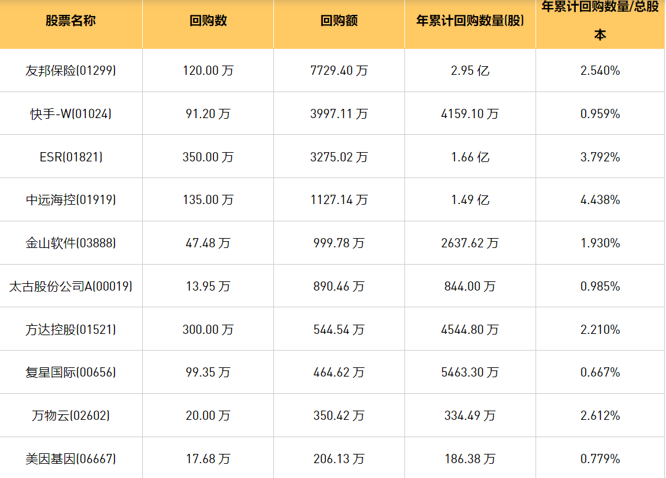The height and width of the screenshot is (478, 666).
Task: Click the 5463.30 万 cumulative shares cell
Action: click(470, 373)
